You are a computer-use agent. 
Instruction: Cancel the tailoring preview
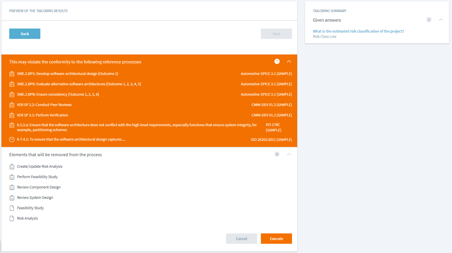coord(241,239)
